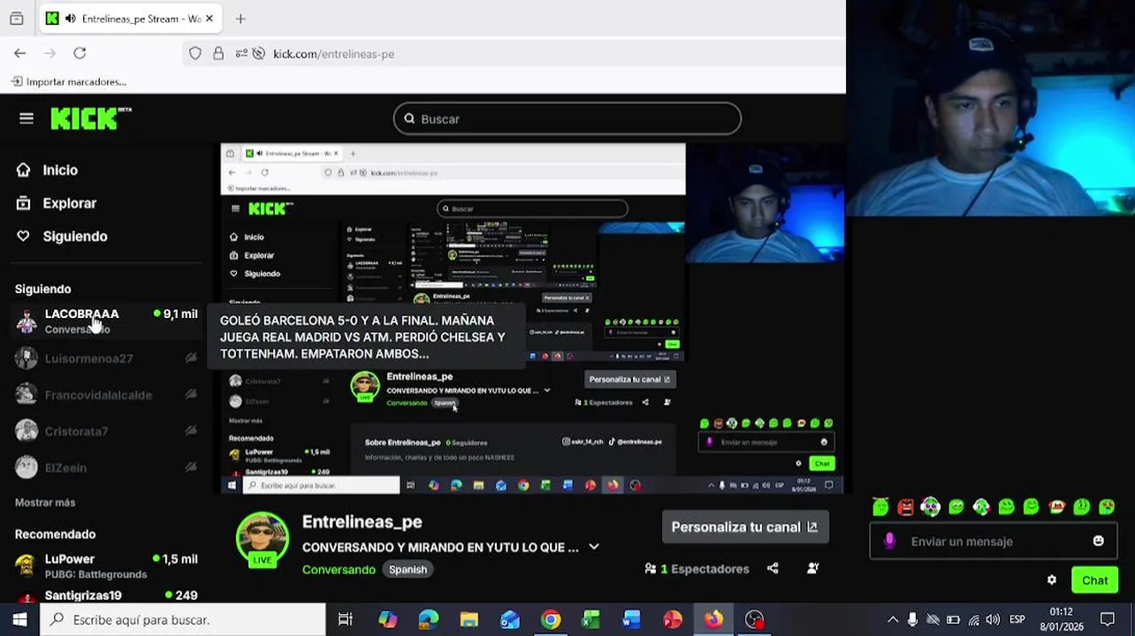Open Google Chrome from the taskbar
The height and width of the screenshot is (636, 1135).
[551, 619]
